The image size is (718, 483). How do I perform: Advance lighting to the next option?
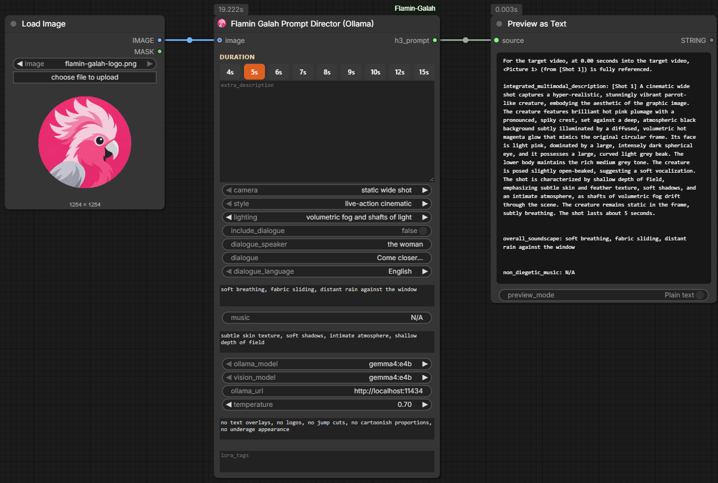click(425, 217)
